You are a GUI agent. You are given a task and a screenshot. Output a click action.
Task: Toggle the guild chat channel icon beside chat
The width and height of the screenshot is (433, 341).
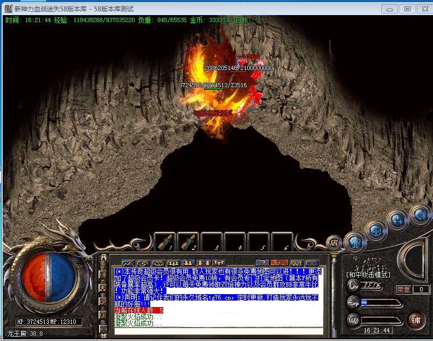(103, 302)
